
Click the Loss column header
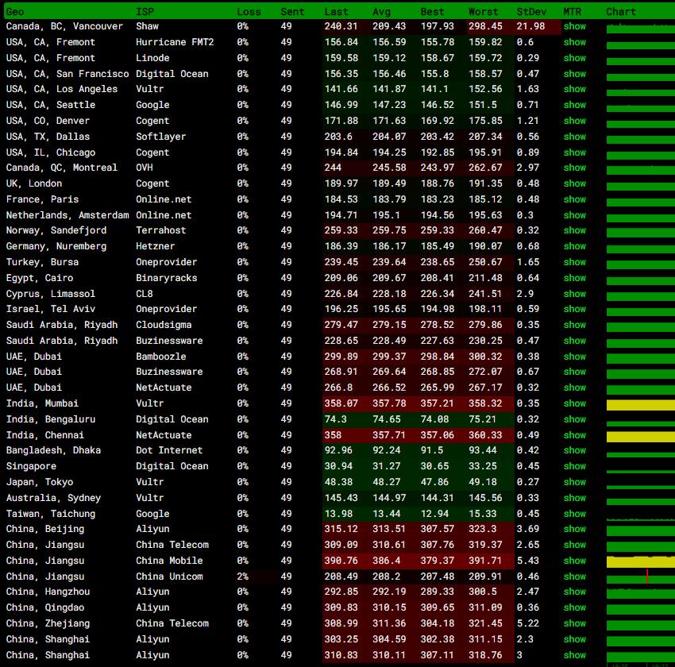point(249,12)
